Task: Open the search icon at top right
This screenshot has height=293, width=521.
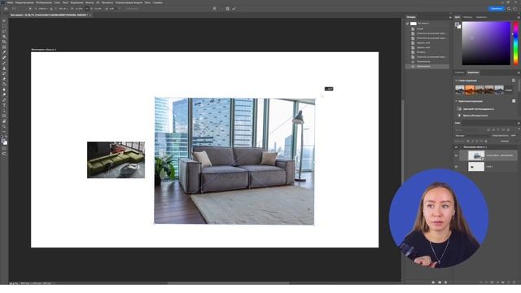Action: (509, 9)
